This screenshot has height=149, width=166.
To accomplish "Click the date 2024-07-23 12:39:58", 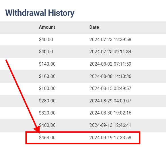I will [x=110, y=39].
